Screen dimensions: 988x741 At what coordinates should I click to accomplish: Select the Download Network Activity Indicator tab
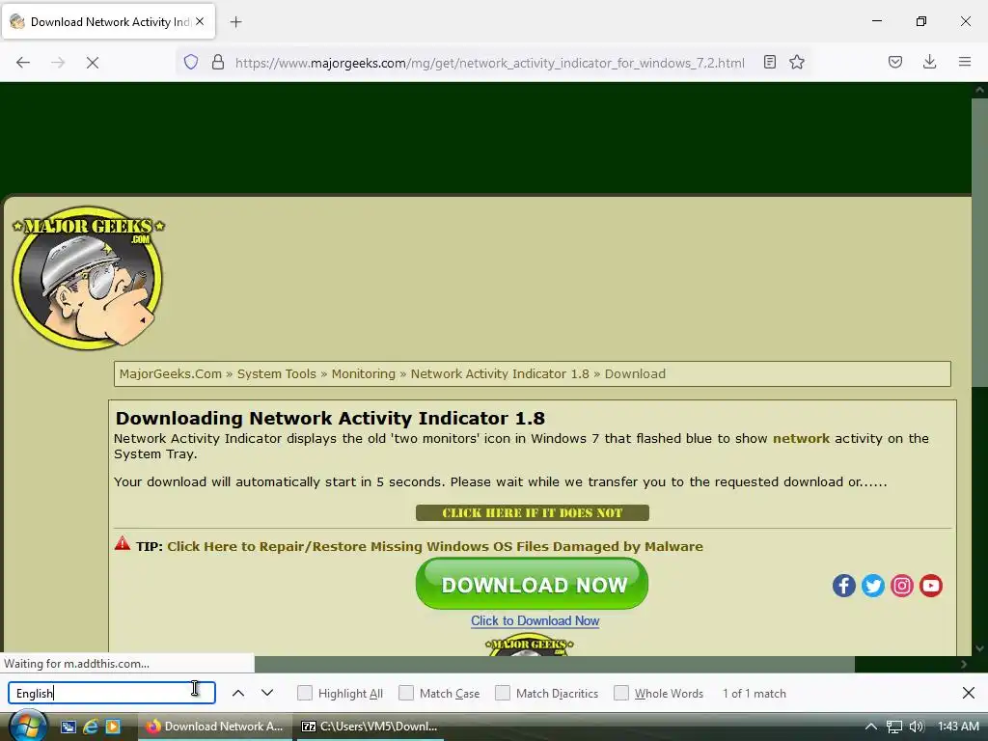pyautogui.click(x=108, y=21)
